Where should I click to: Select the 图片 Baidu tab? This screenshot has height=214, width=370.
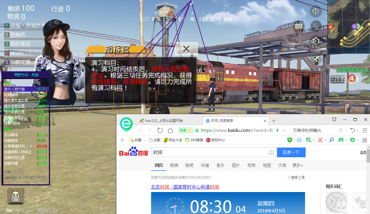tap(236, 165)
